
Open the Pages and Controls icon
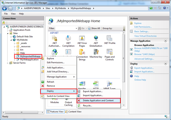point(110,54)
